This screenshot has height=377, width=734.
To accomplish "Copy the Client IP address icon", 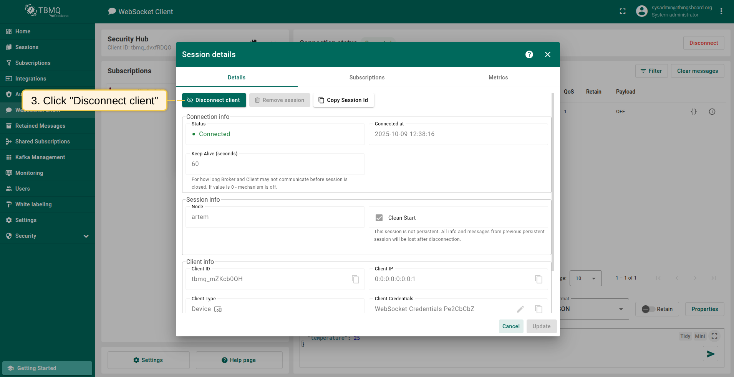I will 538,279.
